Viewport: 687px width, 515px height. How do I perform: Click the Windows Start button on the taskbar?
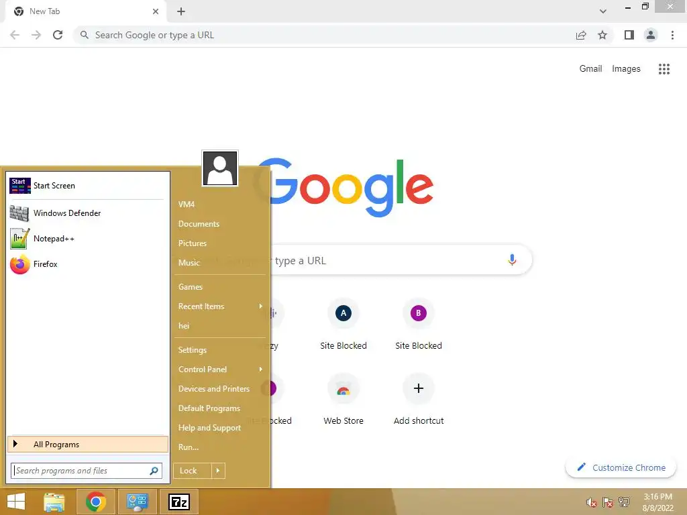pos(16,502)
